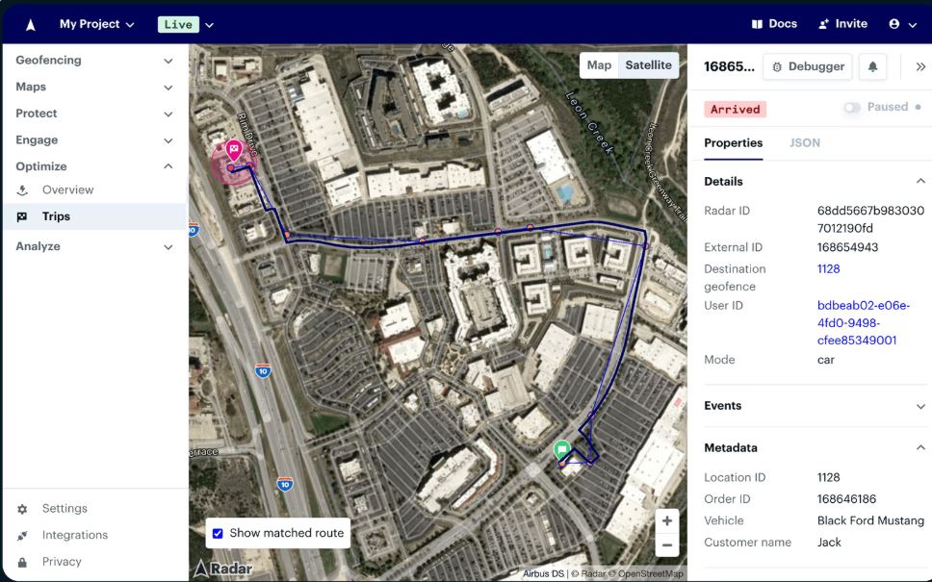Toggle the Paused switch

pos(852,108)
